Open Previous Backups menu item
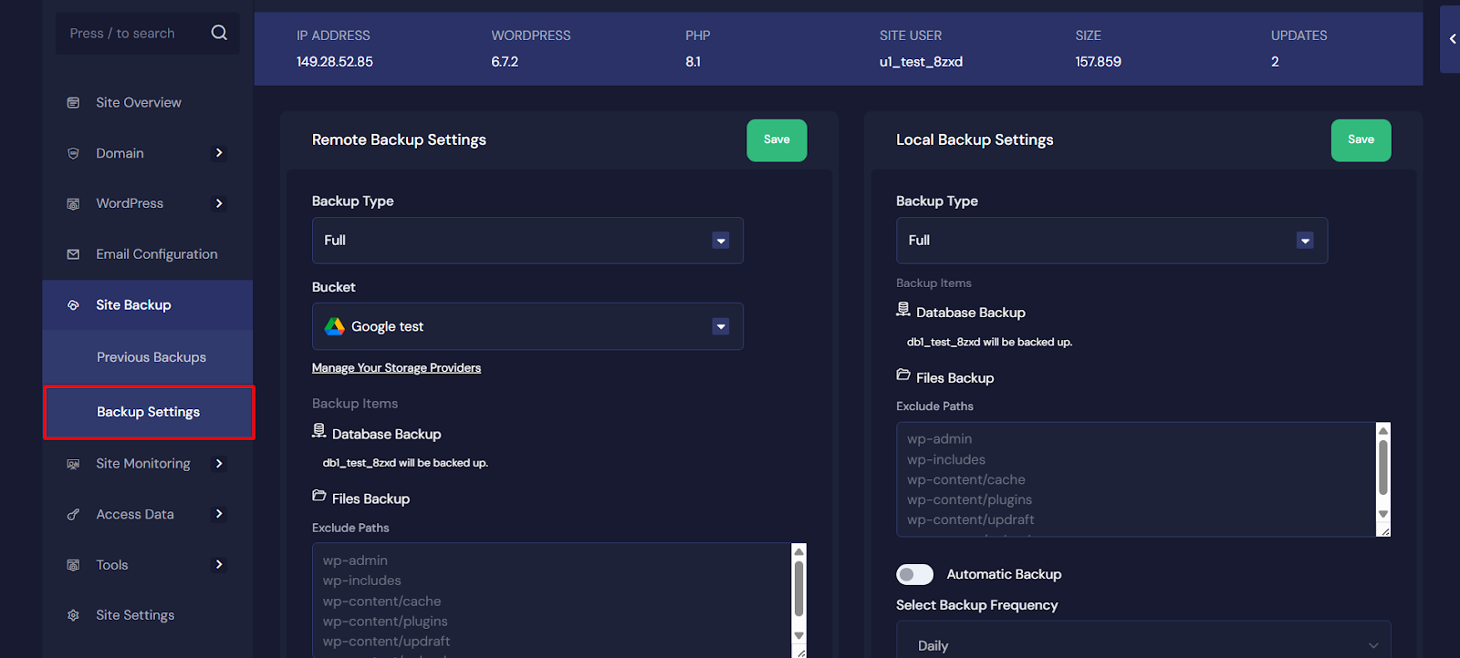1460x658 pixels. click(x=151, y=357)
